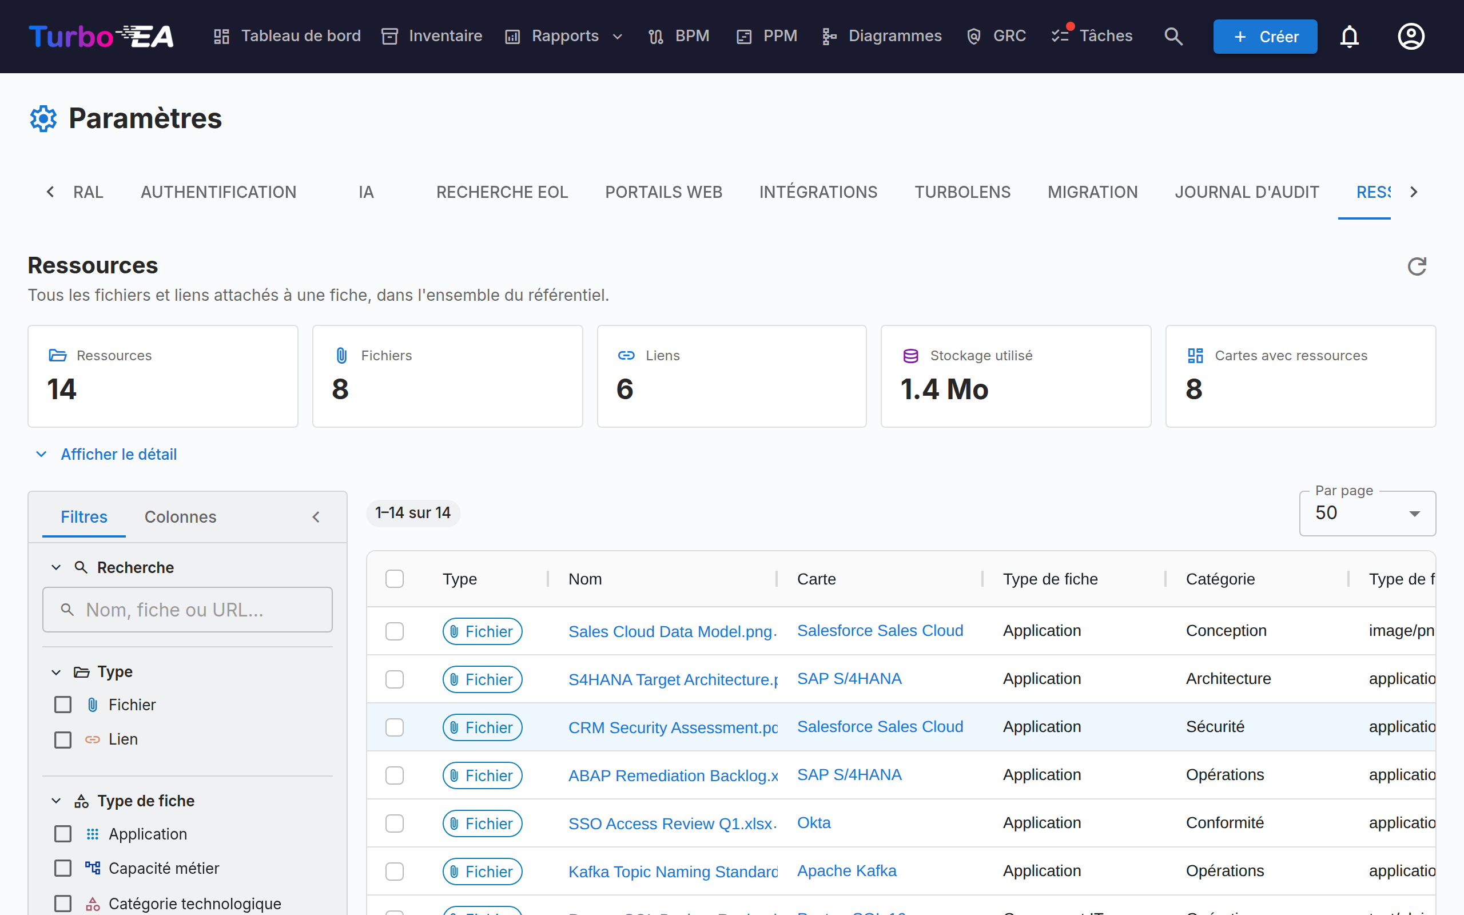The height and width of the screenshot is (915, 1464).
Task: Switch to the JOURNAL D'AUDIT tab
Action: [x=1247, y=193]
